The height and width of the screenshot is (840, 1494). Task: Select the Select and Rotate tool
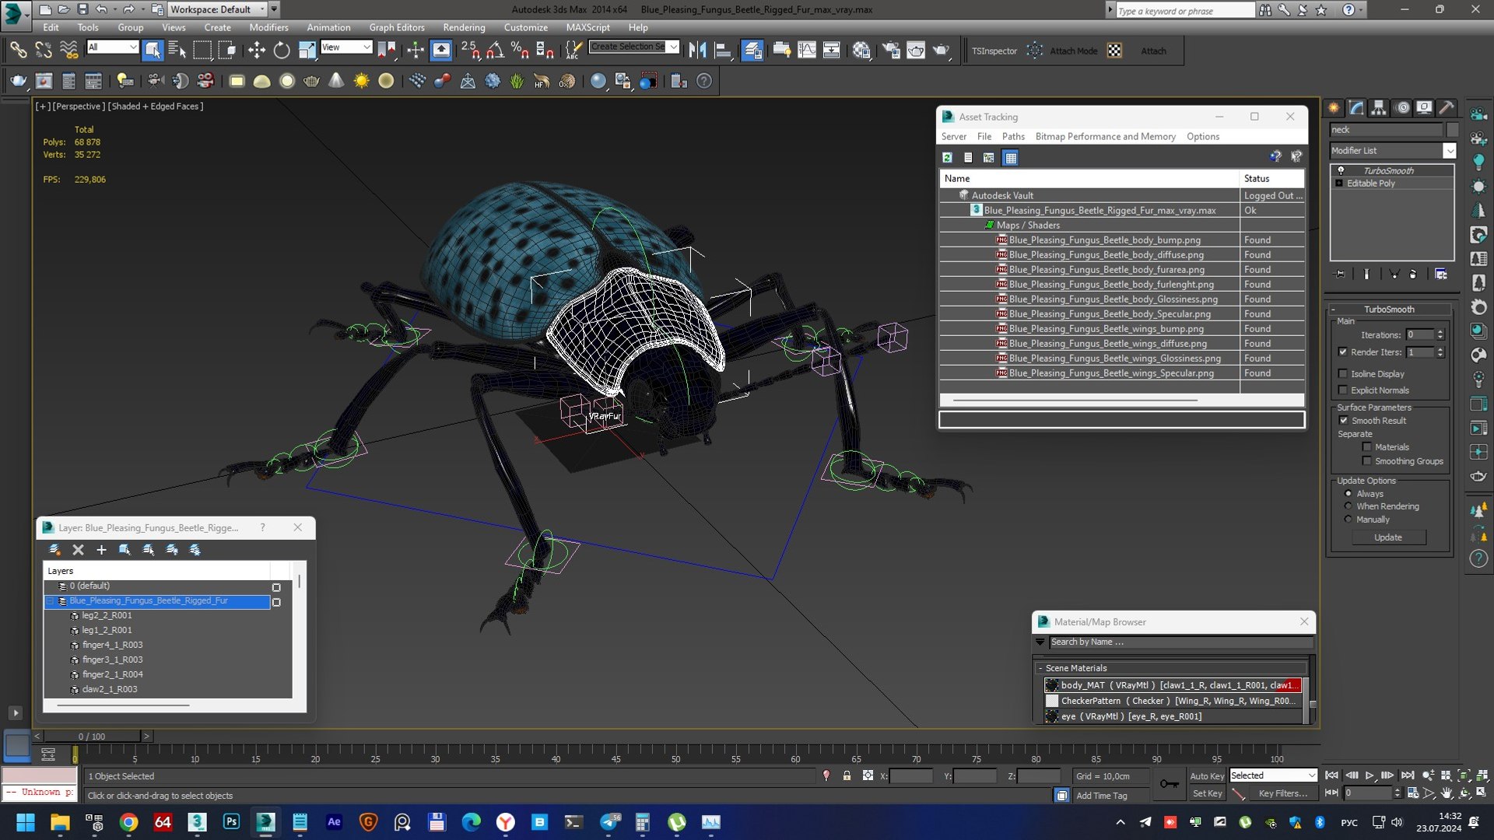pos(282,51)
